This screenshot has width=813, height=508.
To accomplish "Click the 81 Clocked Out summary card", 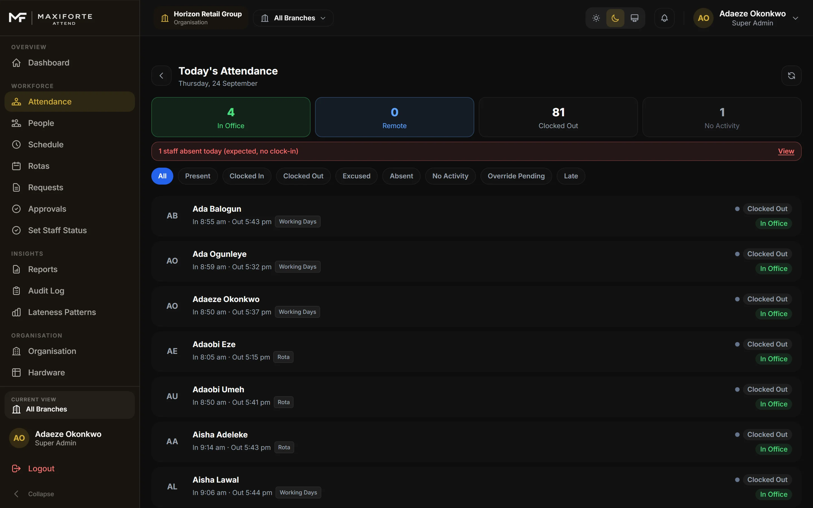I will (x=558, y=117).
